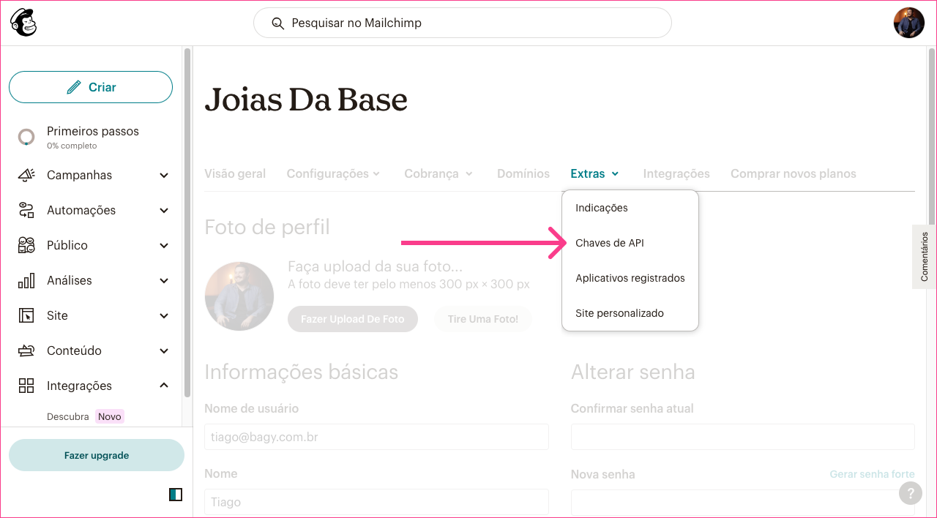Viewport: 937px width, 518px height.
Task: Click the Integrações grid icon
Action: click(26, 386)
